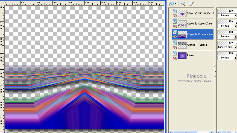Select layer named 'Copie de Copie (2) sur'
237x133 pixels.
click(x=200, y=24)
